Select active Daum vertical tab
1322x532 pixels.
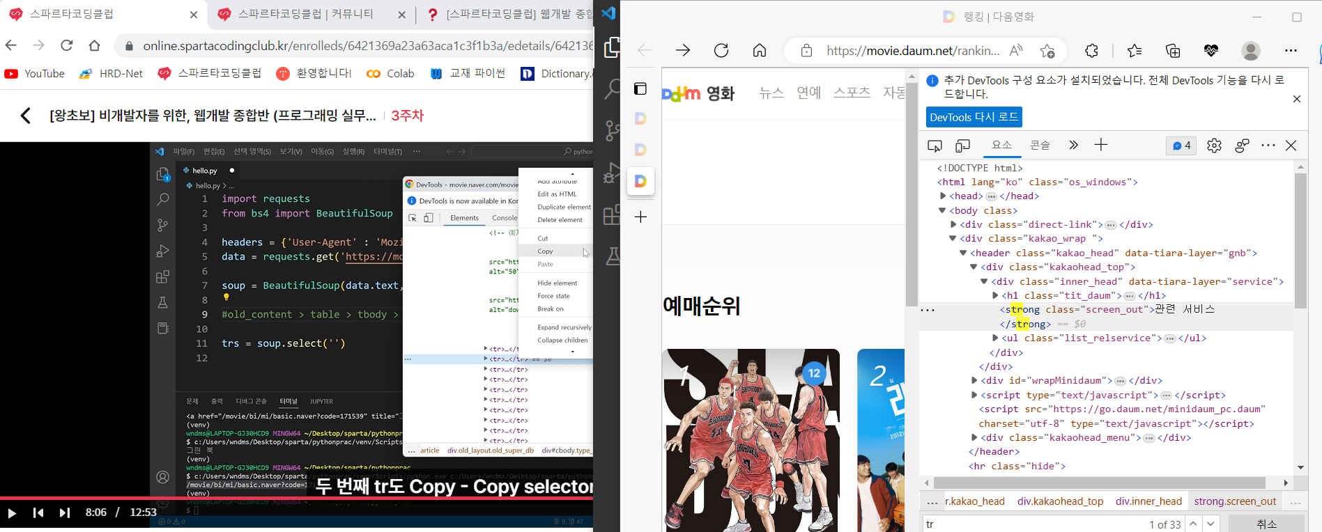point(640,181)
